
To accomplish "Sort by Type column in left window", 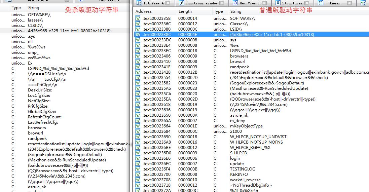I will point(16,8).
